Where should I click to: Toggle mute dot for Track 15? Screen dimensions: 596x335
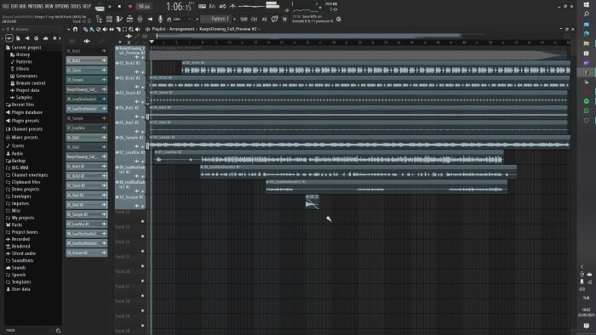pos(142,266)
